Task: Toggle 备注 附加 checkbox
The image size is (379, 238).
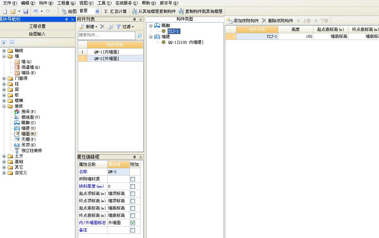Action: [x=133, y=230]
